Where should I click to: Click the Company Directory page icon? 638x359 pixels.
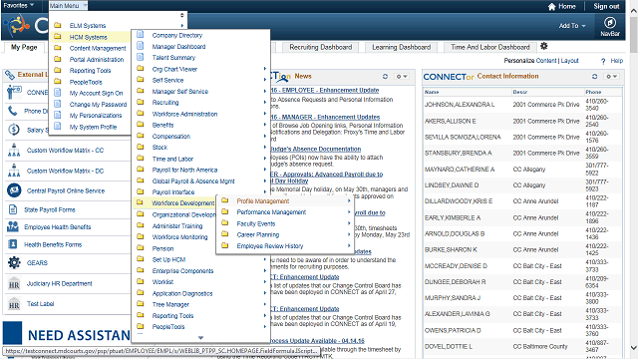point(141,35)
